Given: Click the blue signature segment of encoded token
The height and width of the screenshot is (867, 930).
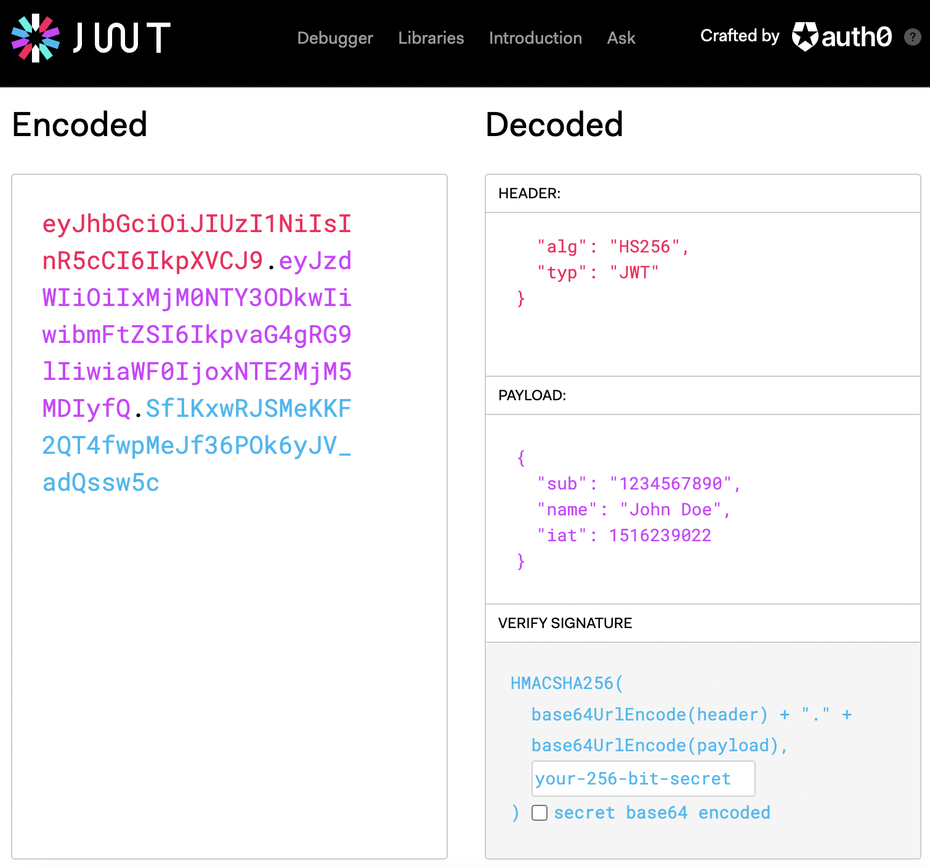Looking at the screenshot, I should click(x=196, y=446).
